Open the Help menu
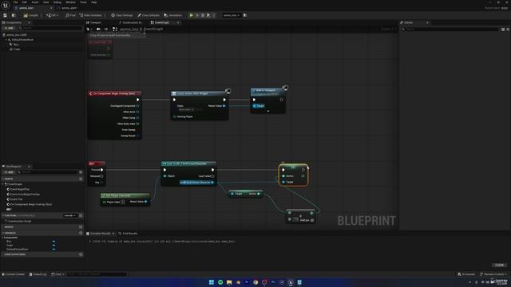Screen dimensions: 511x287 point(94,2)
